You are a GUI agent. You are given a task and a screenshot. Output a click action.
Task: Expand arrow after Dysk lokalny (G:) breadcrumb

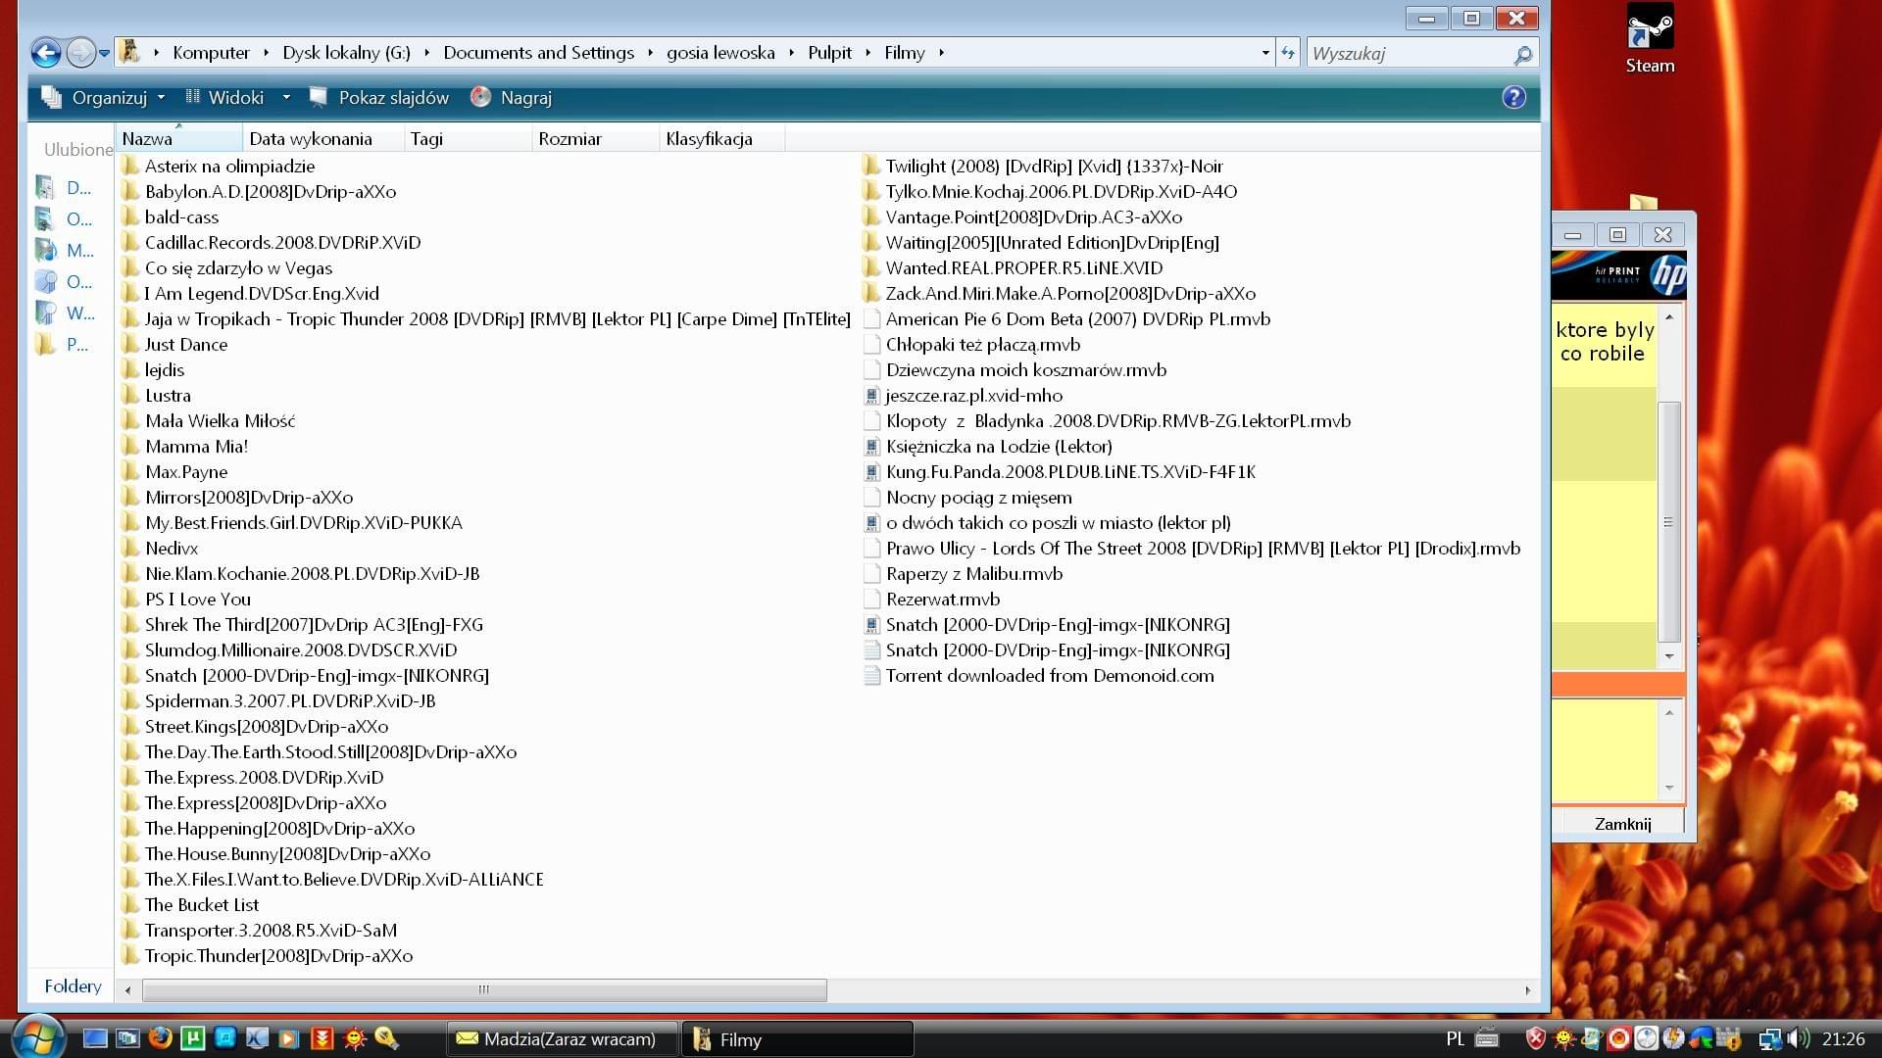[427, 53]
